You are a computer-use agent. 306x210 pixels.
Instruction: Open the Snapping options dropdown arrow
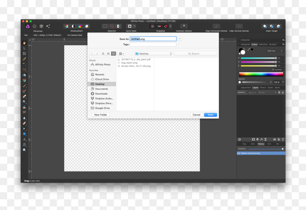(170, 26)
